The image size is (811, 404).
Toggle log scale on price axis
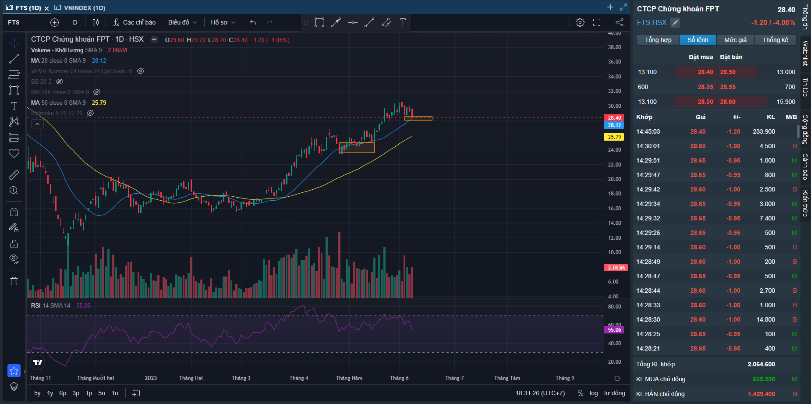click(x=594, y=393)
